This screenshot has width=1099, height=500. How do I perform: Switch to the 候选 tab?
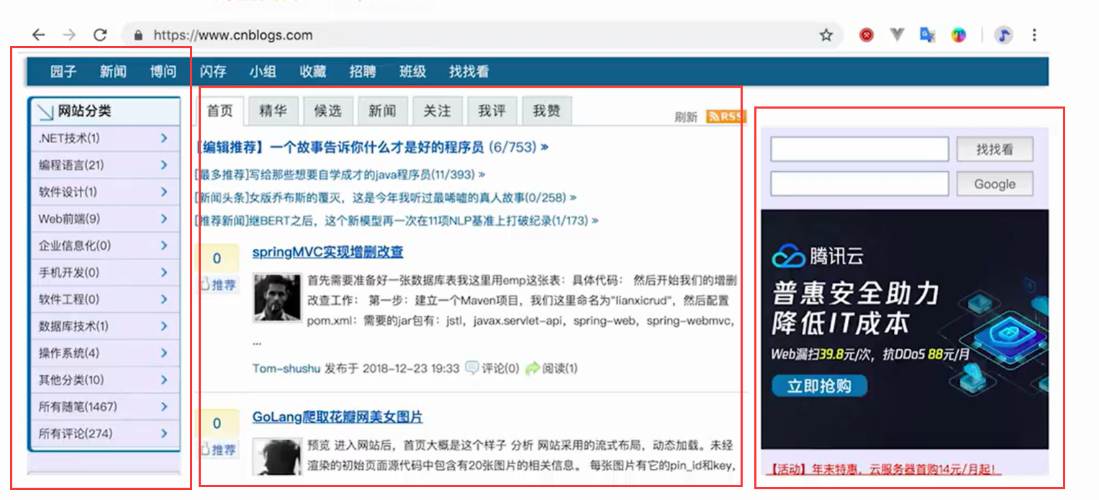coord(327,111)
